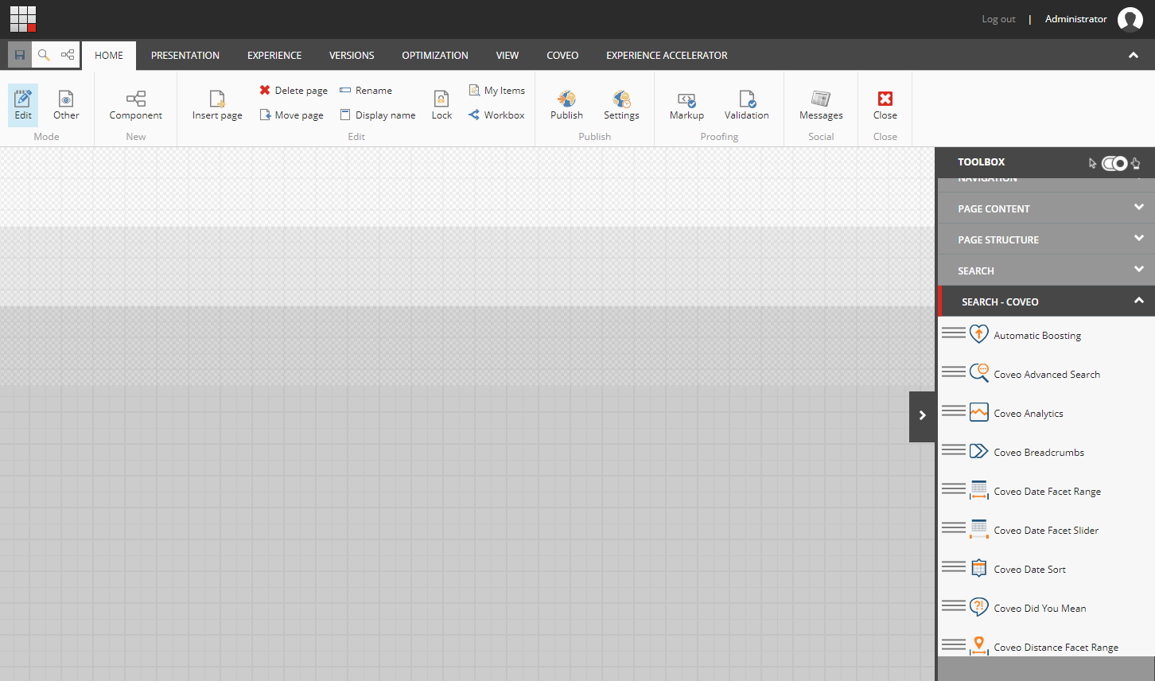
Task: Click the ribbon collapse chevron on the right
Action: coord(1133,56)
